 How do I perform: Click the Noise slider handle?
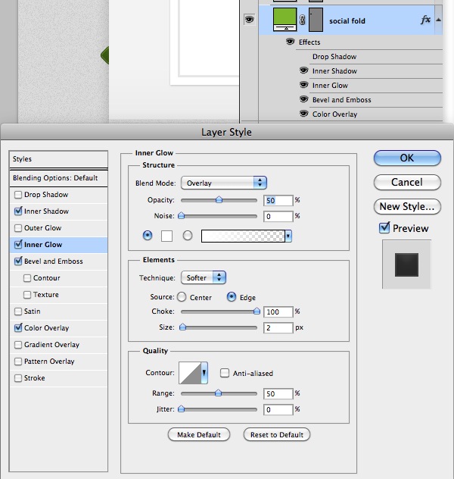coord(181,216)
